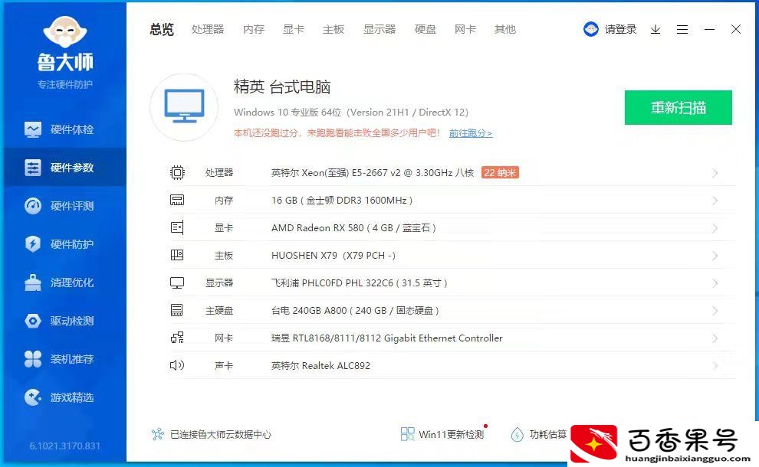Screen dimensions: 759x467
Task: Click the green 重新扫描 button
Action: 678,107
